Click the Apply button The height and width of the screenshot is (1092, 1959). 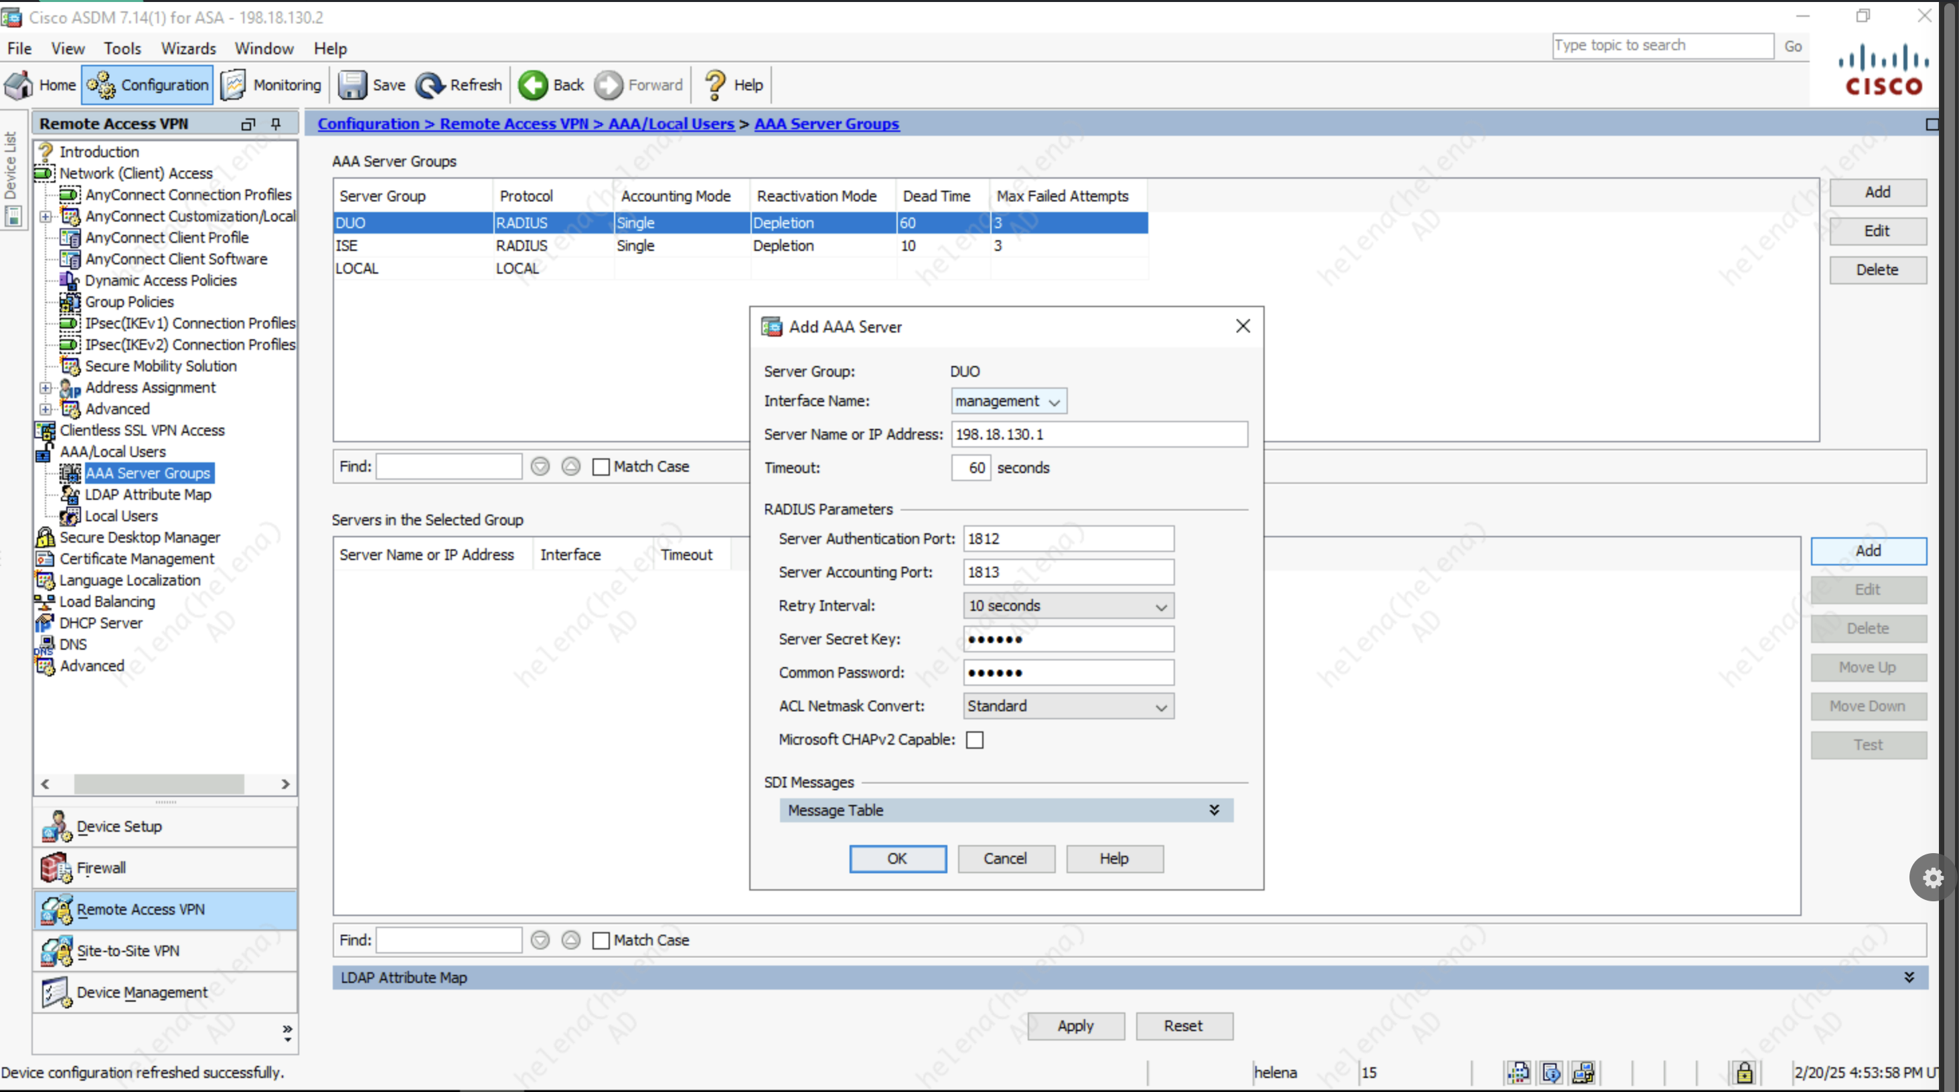click(1075, 1026)
